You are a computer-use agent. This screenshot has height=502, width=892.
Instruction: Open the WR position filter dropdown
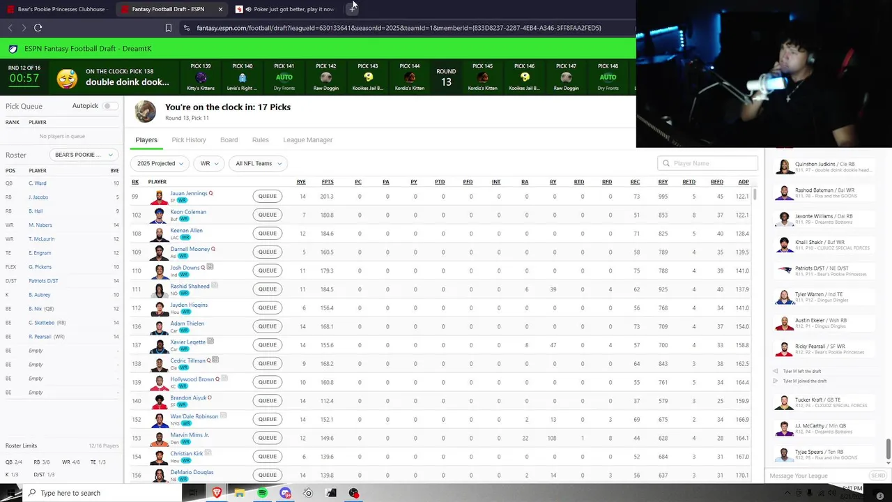(209, 163)
